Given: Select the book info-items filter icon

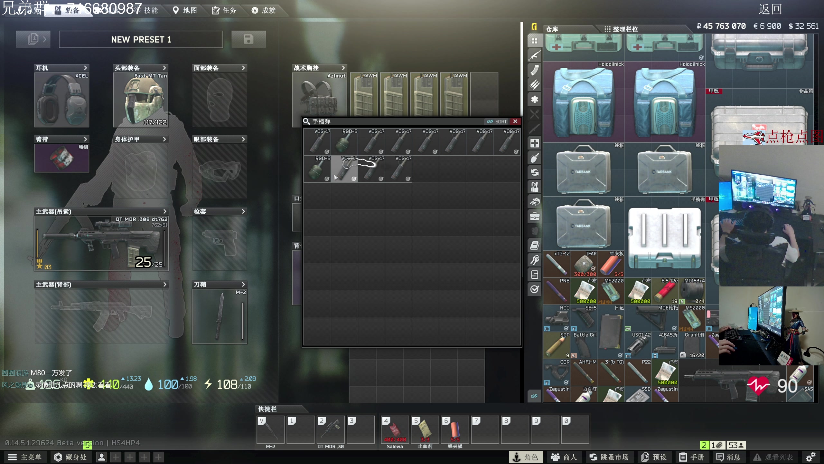Looking at the screenshot, I should pyautogui.click(x=534, y=245).
